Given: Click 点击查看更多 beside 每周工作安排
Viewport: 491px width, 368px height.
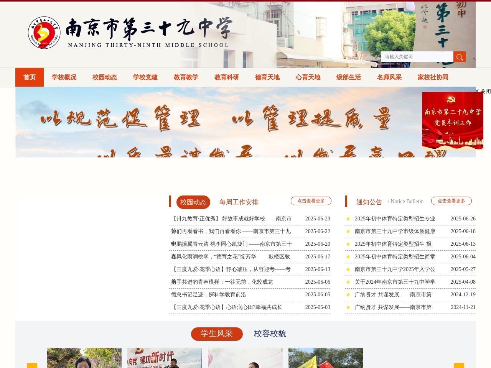Looking at the screenshot, I should 311,201.
